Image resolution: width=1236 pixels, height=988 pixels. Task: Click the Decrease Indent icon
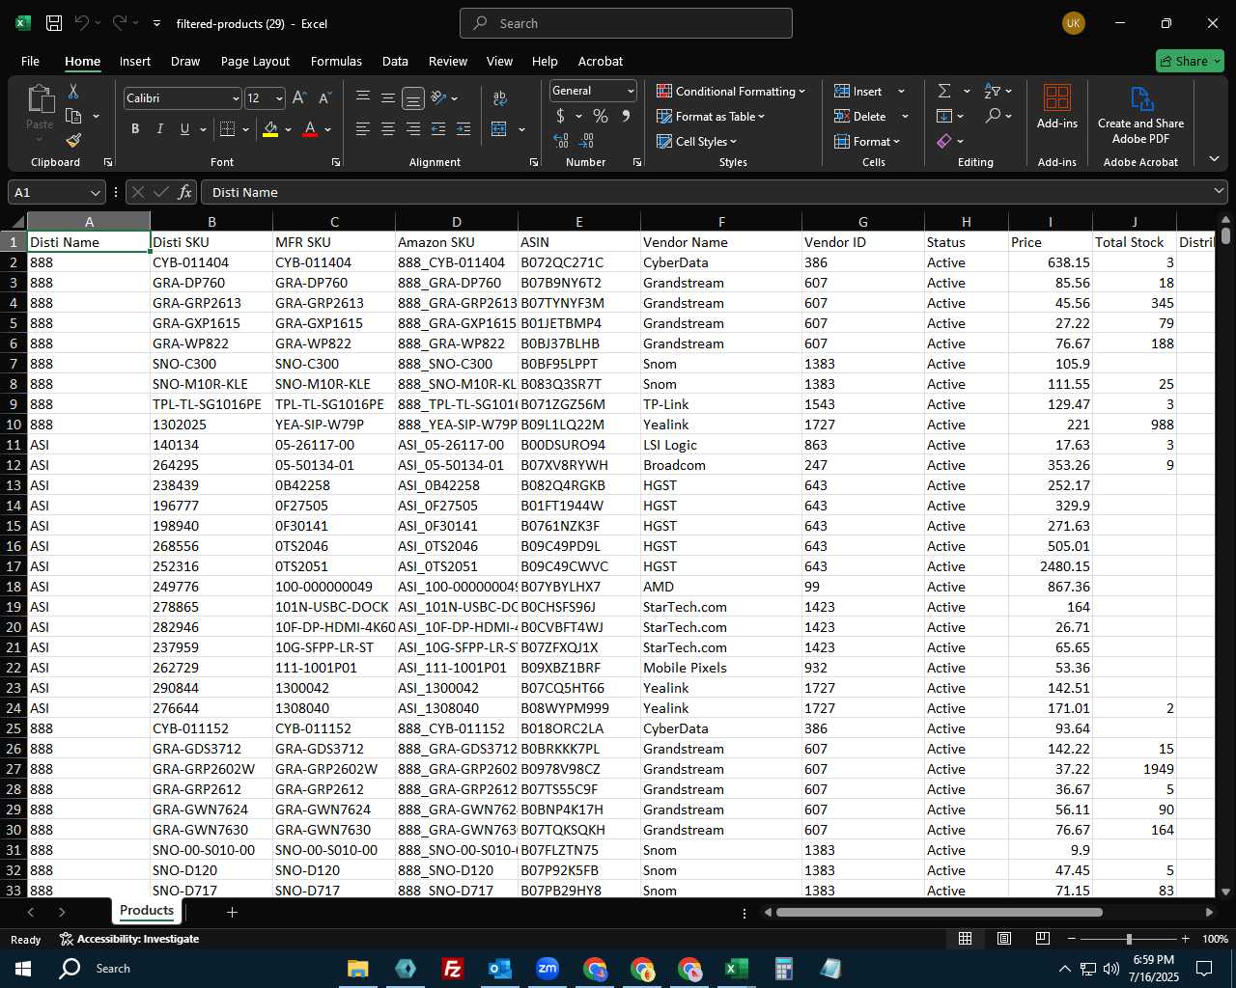[438, 128]
